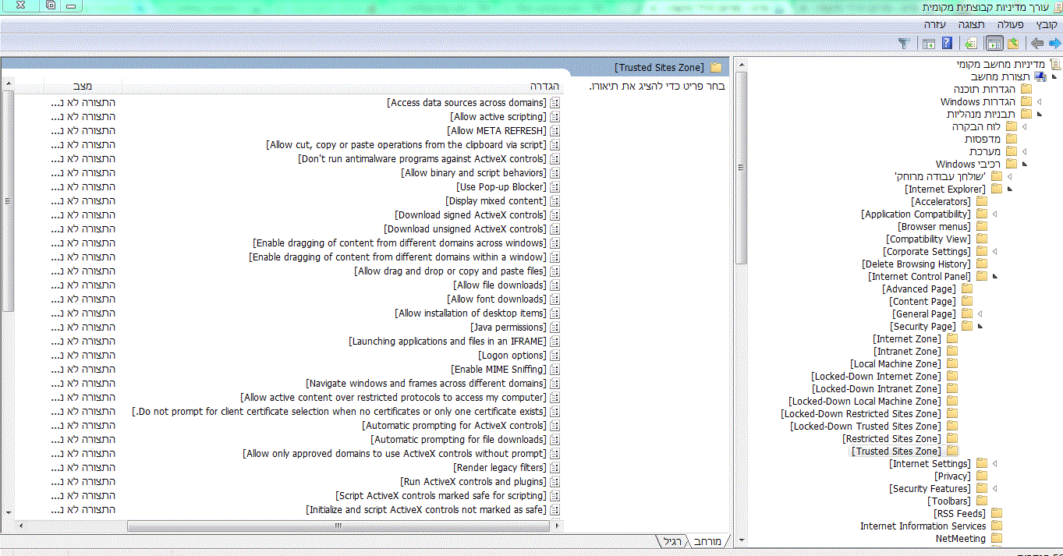Open the קובץ menu
The image size is (1063, 556).
coord(1046,25)
